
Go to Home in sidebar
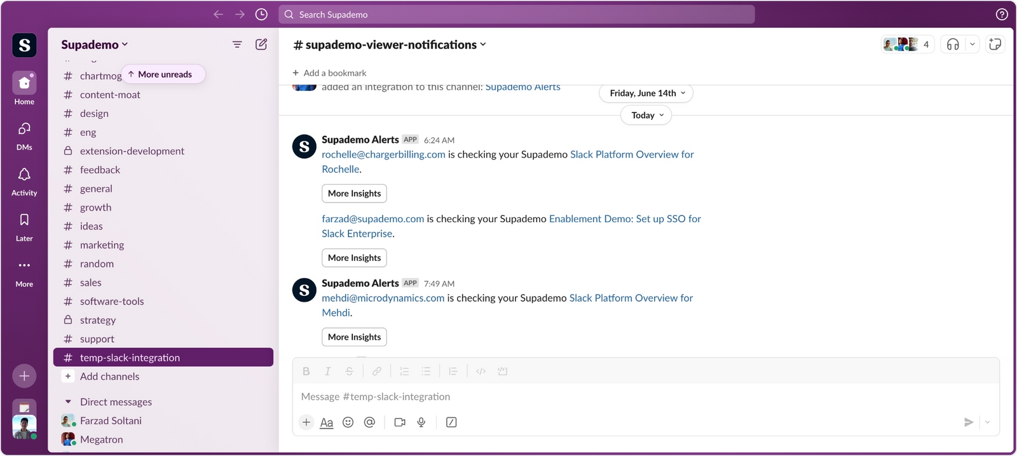(x=24, y=88)
